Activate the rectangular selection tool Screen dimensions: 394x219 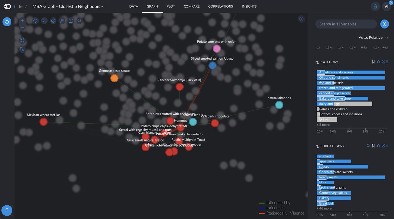[22, 49]
